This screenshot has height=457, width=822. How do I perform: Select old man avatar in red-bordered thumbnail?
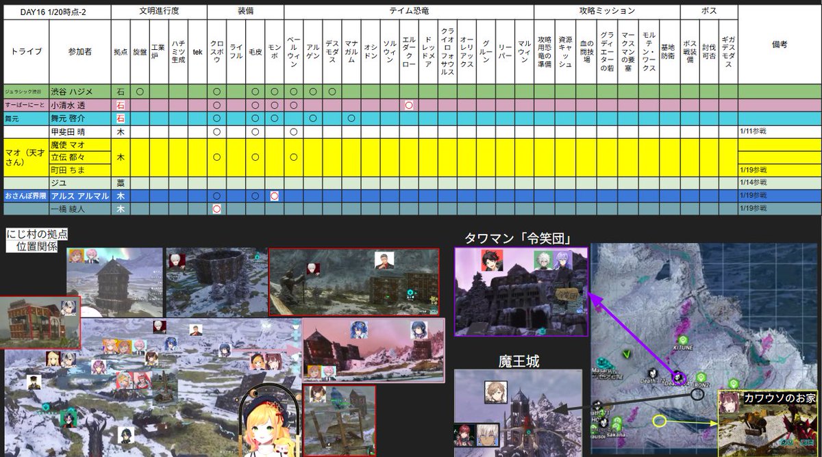[384, 261]
